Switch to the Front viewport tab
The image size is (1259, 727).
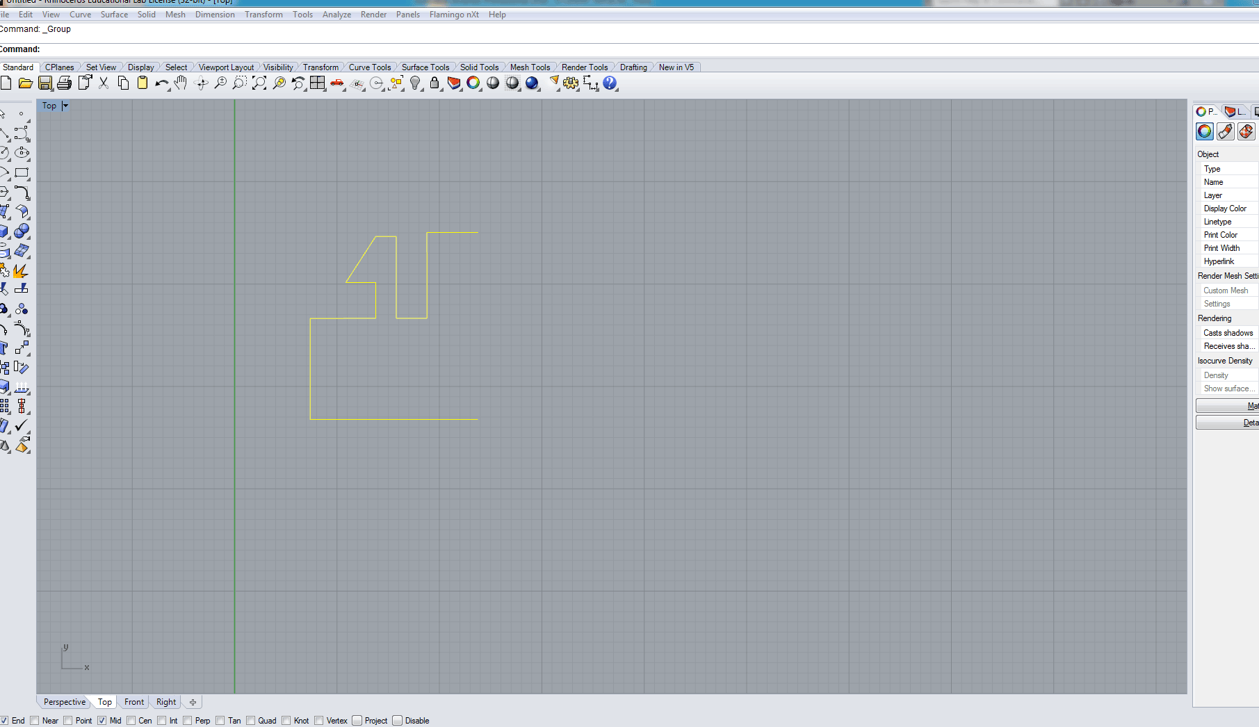(134, 702)
